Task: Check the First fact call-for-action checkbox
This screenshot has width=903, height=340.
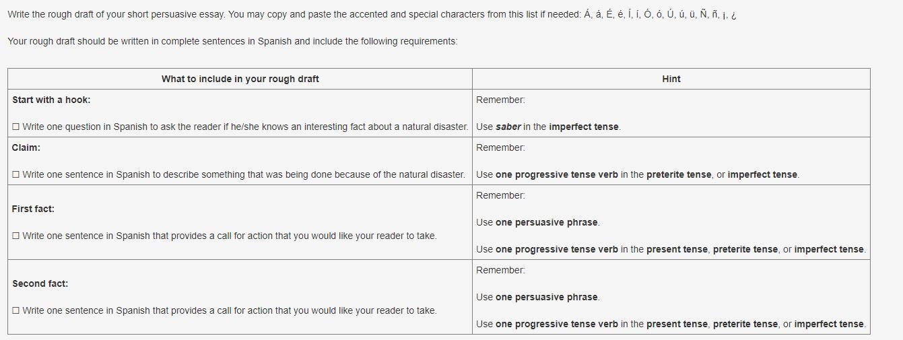Action: pos(15,236)
